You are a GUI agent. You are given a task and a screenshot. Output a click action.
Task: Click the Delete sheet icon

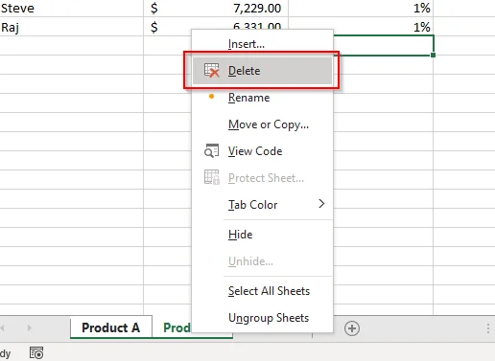coord(212,70)
